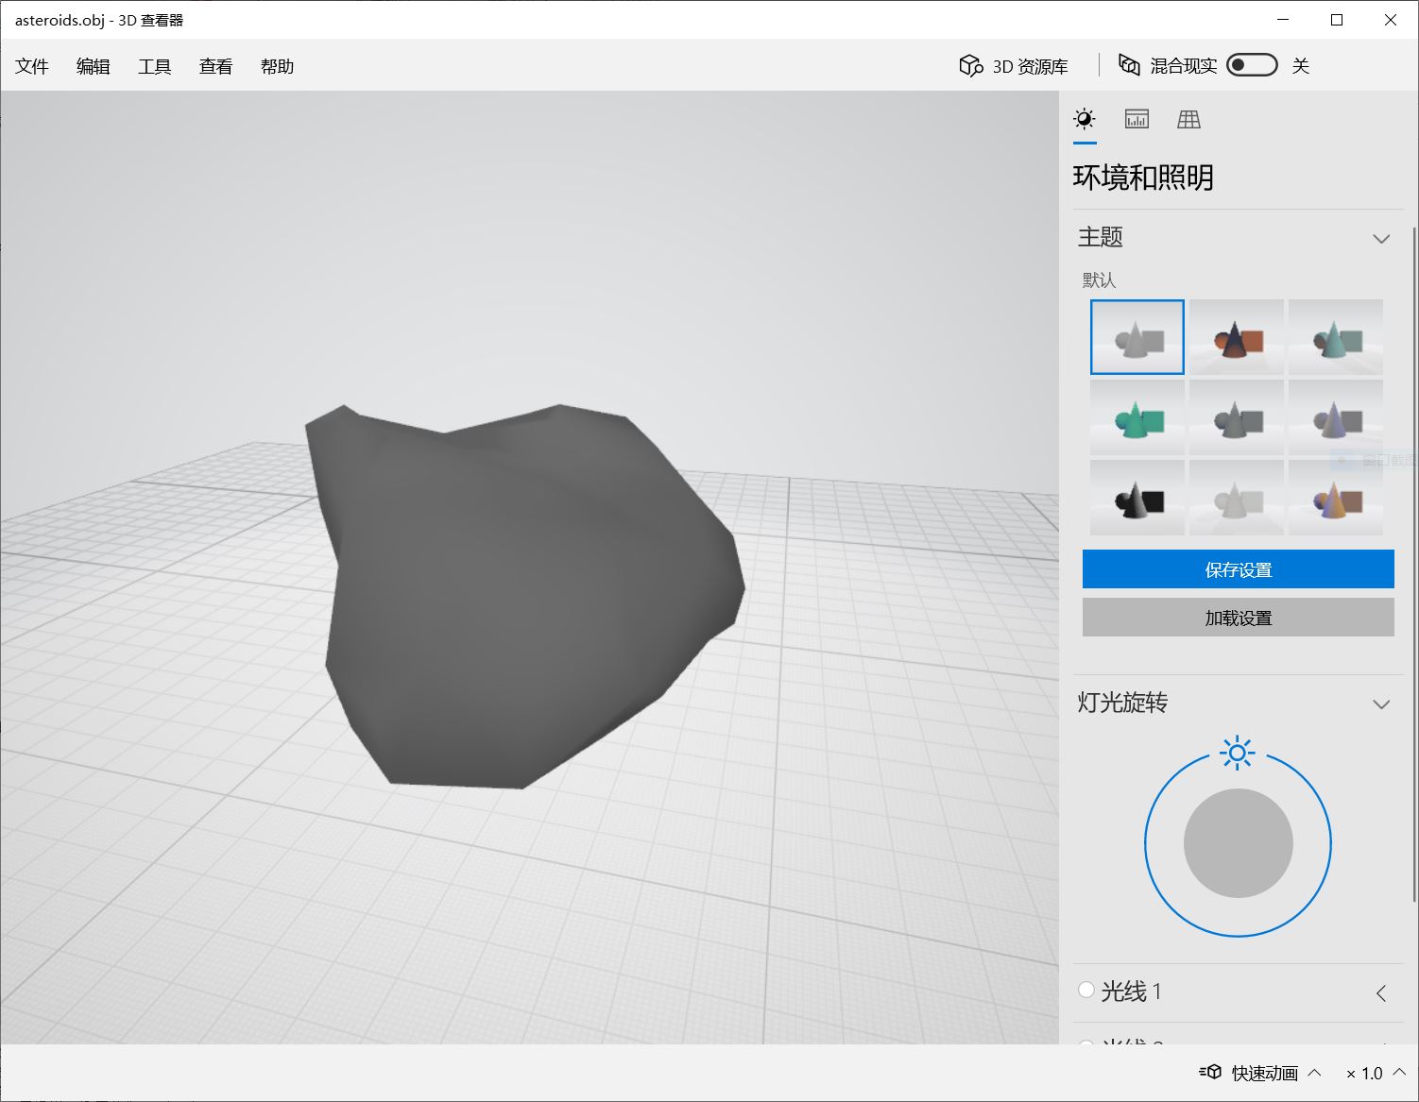1419x1102 pixels.
Task: Select the pale white theme thumbnail
Action: (1237, 498)
